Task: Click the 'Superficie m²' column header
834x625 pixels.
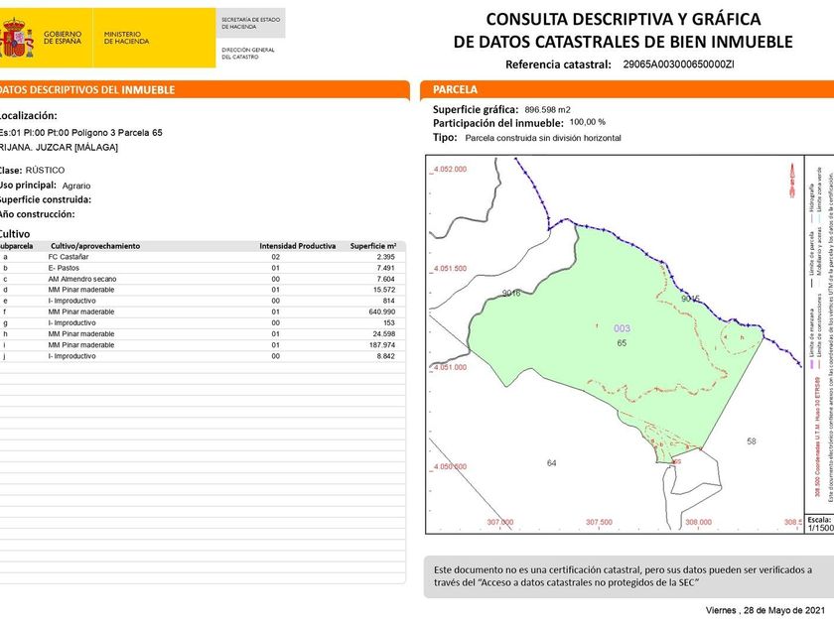Action: [373, 246]
